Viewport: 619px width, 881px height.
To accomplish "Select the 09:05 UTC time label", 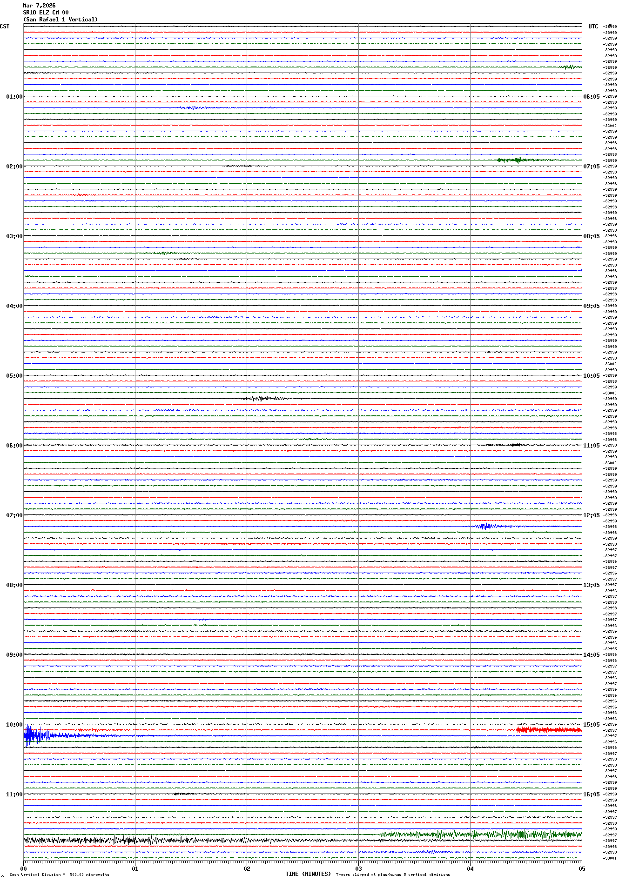I will (591, 306).
